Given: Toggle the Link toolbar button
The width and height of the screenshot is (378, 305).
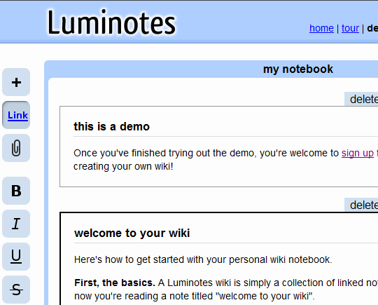Looking at the screenshot, I should tap(16, 115).
